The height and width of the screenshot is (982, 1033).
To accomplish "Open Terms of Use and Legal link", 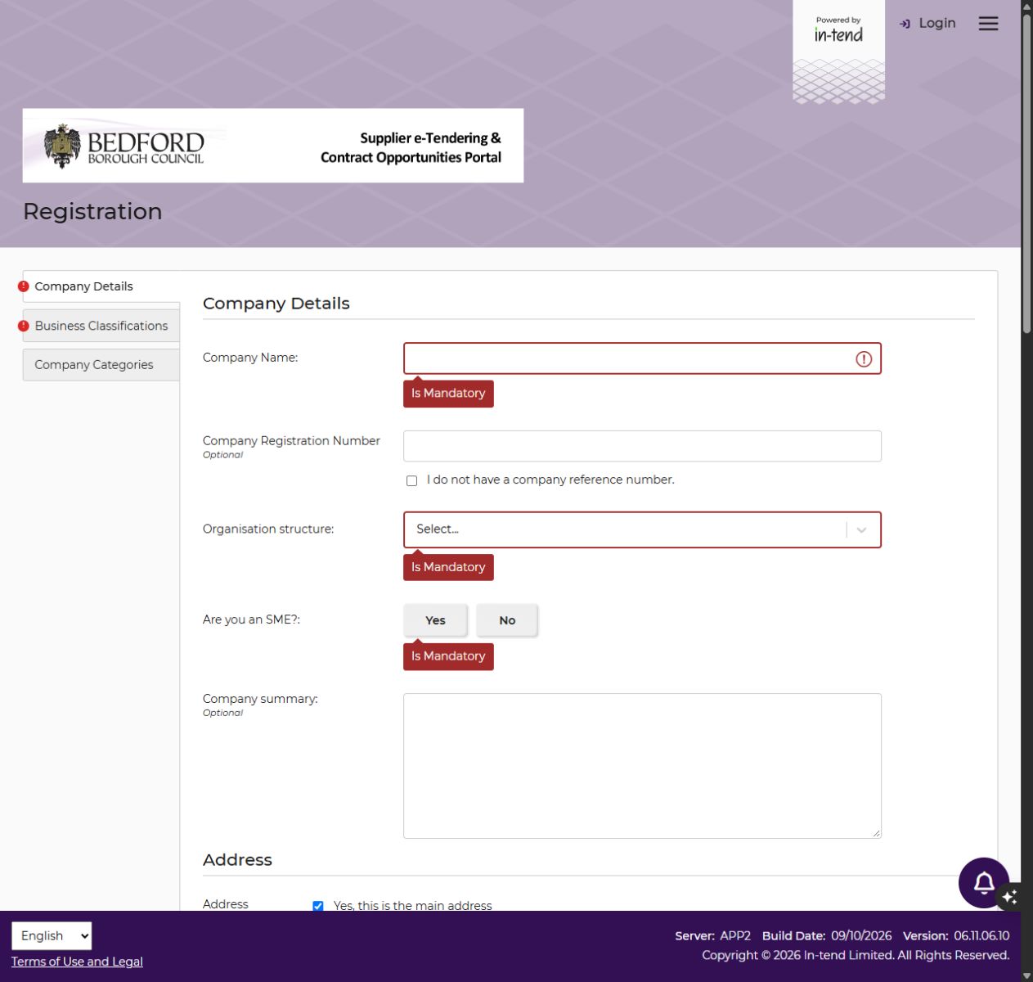I will click(x=77, y=962).
